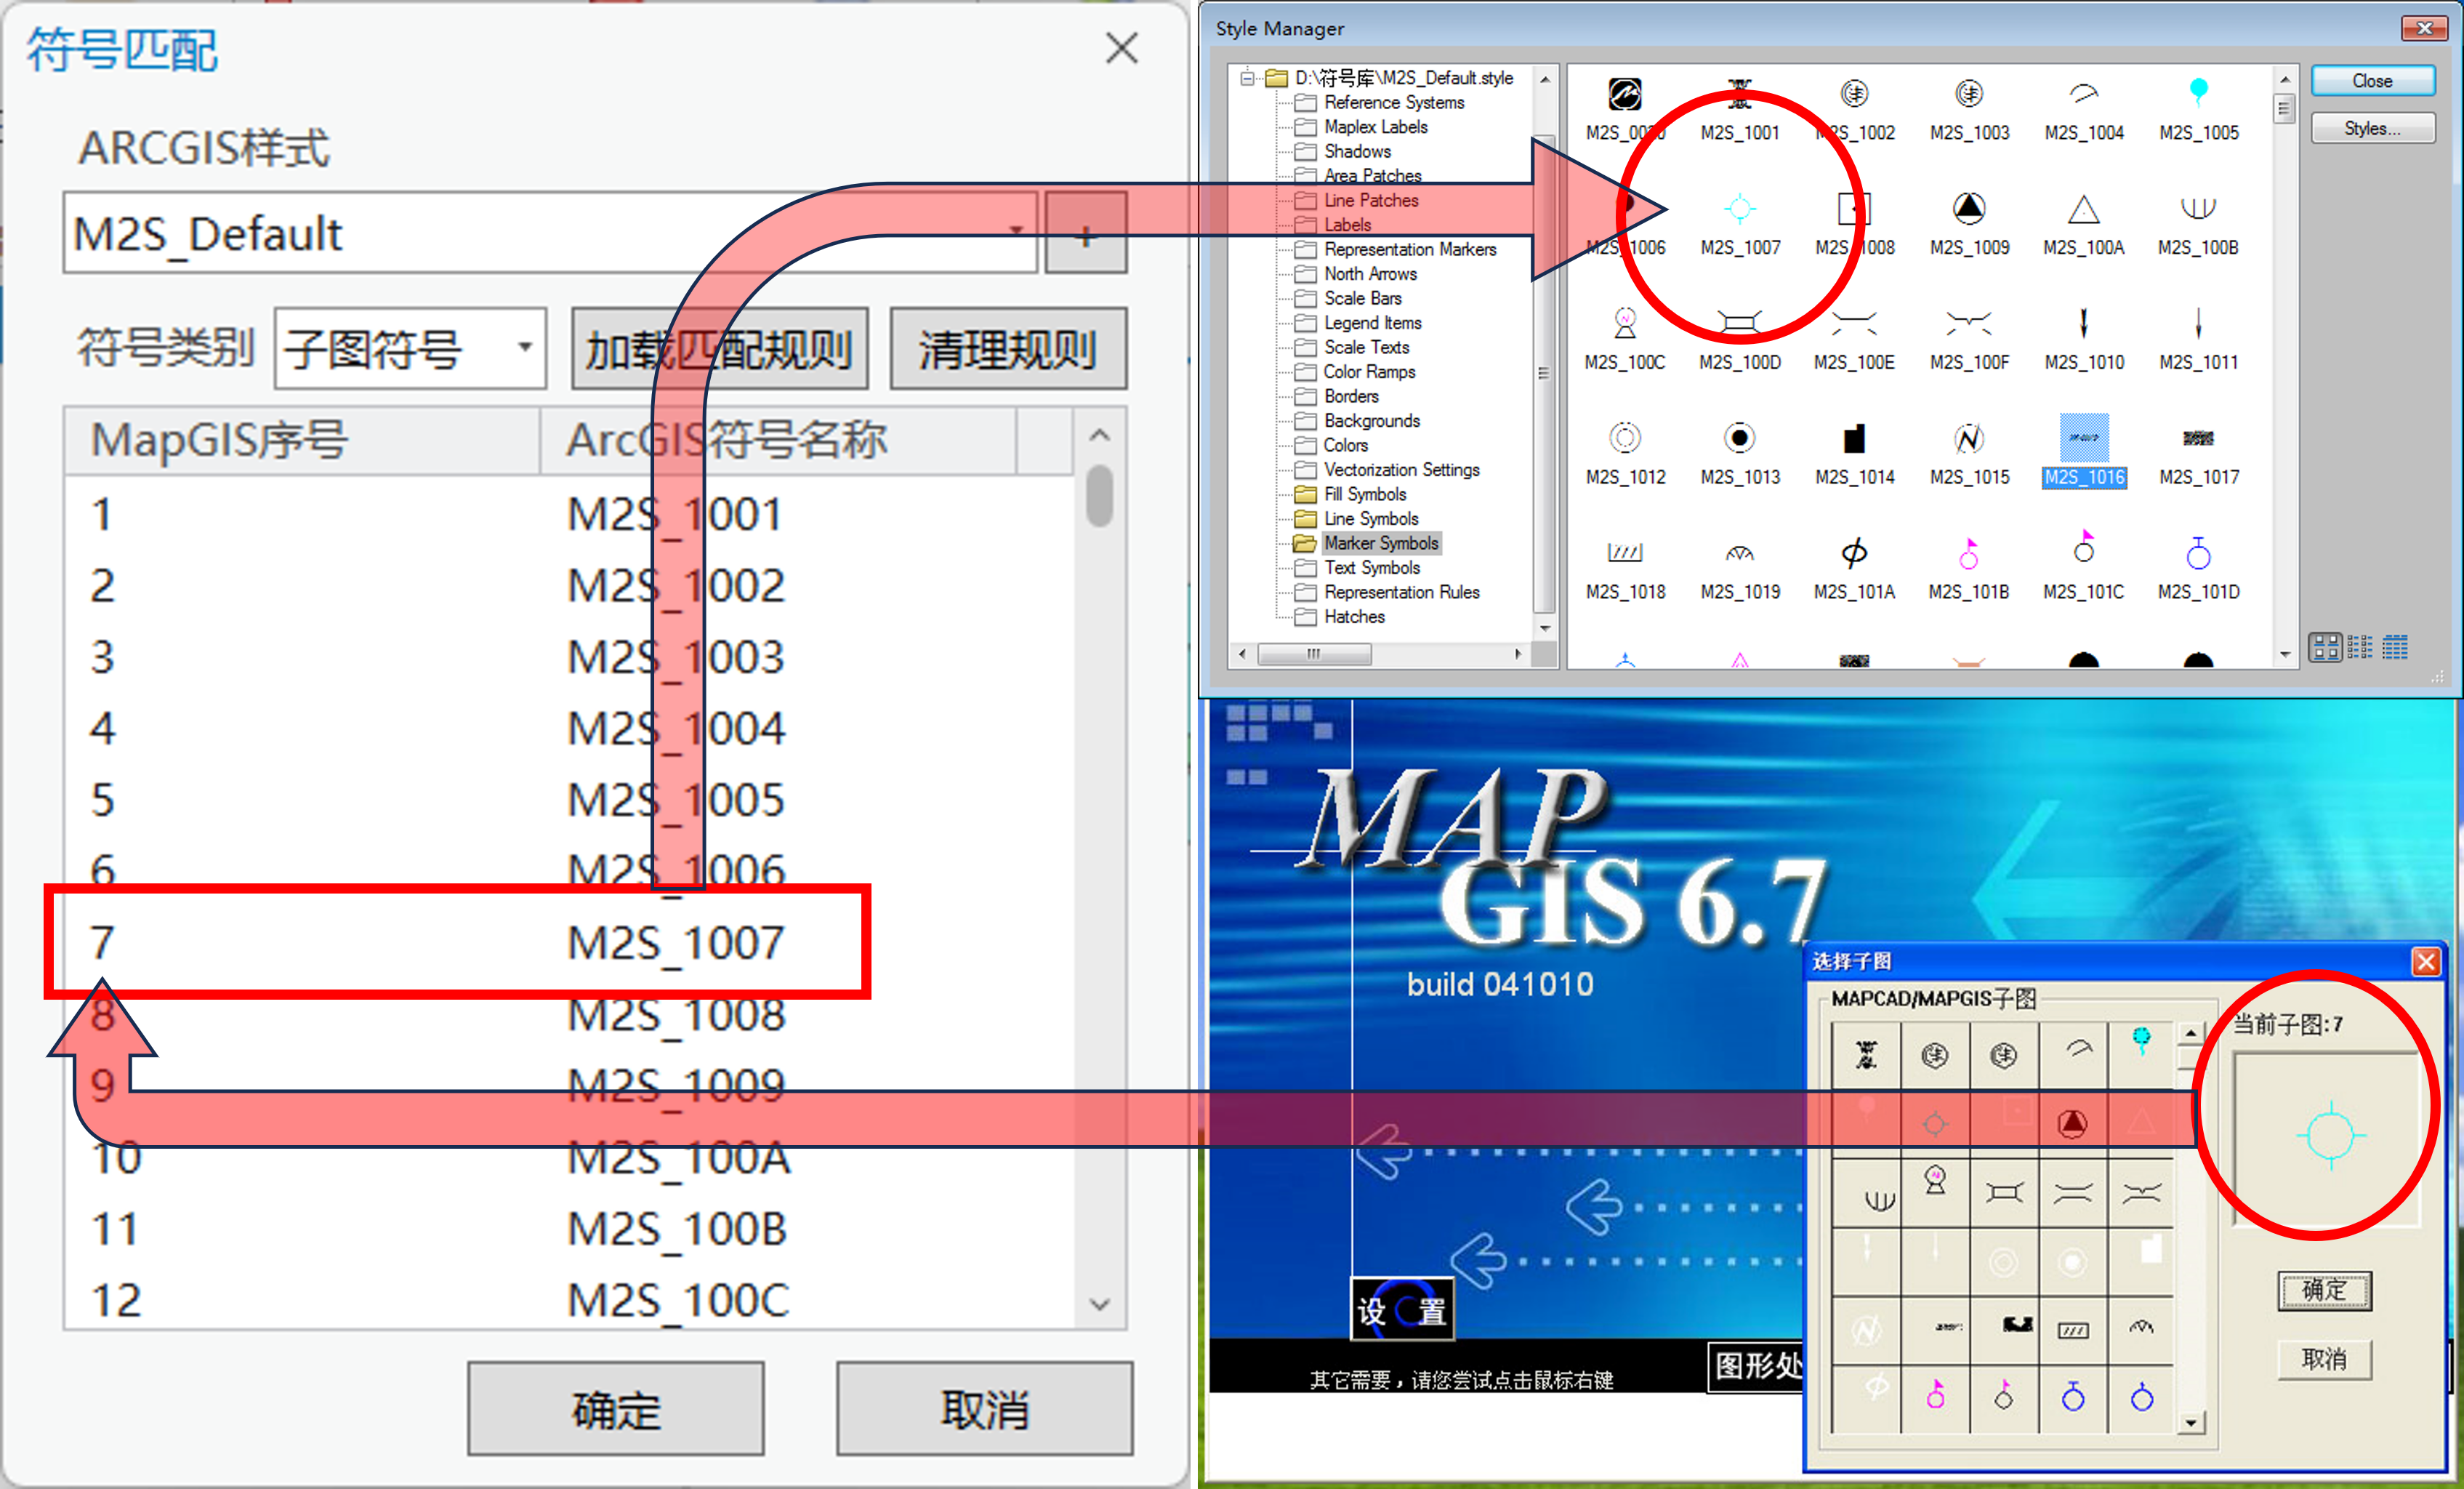Select the M2S_1015 symbol
Viewport: 2464px width, 1489px height.
pyautogui.click(x=1969, y=453)
